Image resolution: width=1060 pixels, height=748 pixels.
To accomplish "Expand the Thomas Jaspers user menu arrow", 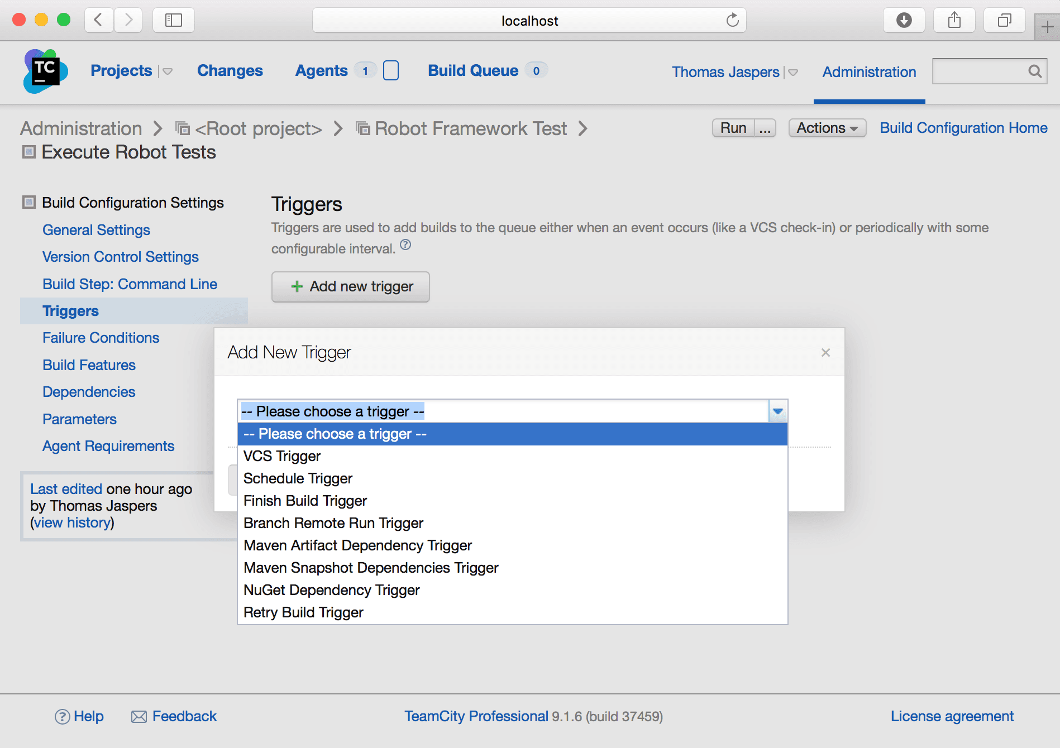I will point(792,73).
